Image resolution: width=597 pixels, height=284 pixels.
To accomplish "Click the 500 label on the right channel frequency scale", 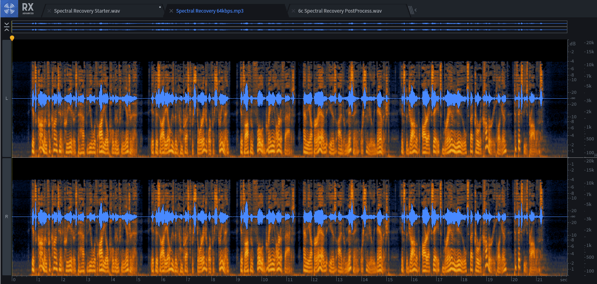I will click(x=589, y=257).
